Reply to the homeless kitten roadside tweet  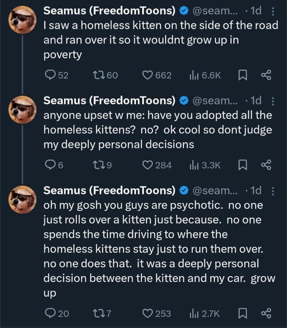tap(49, 75)
